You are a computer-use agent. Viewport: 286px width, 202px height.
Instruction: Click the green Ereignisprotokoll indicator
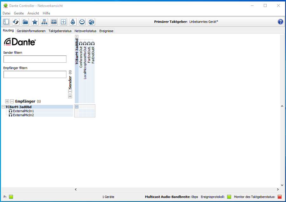click(229, 197)
